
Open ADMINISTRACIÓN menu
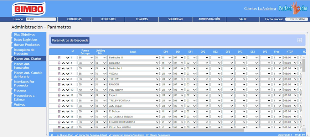tap(209, 19)
